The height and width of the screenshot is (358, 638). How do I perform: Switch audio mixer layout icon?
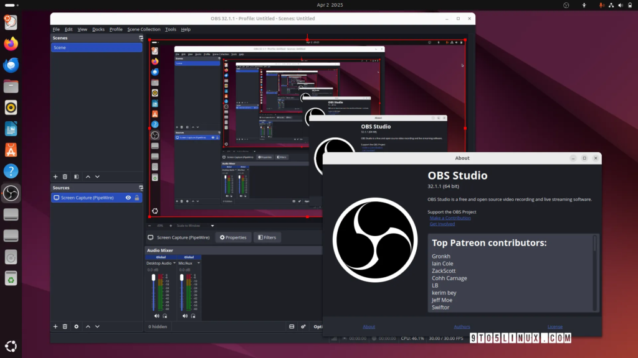(292, 326)
